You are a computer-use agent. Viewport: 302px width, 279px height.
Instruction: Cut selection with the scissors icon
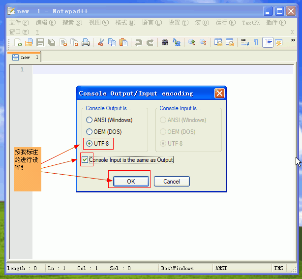100,42
